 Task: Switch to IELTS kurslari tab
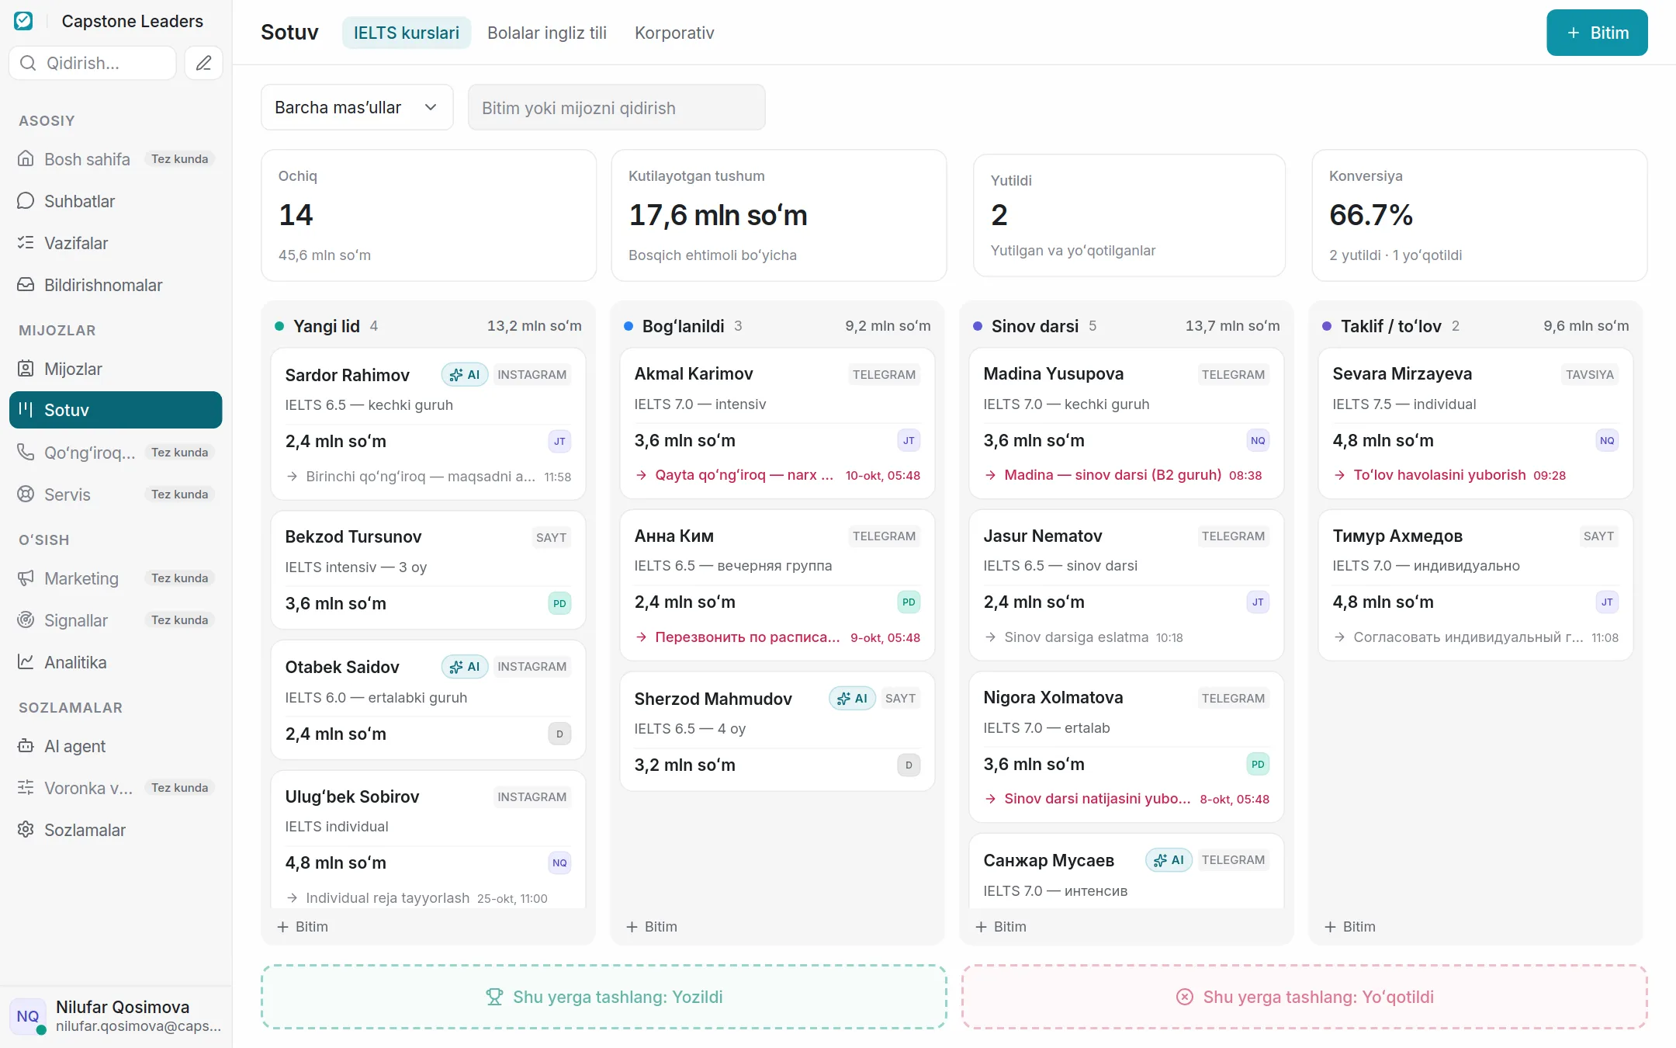(x=407, y=33)
